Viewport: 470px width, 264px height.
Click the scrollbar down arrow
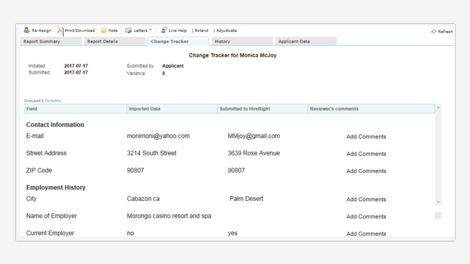438,202
